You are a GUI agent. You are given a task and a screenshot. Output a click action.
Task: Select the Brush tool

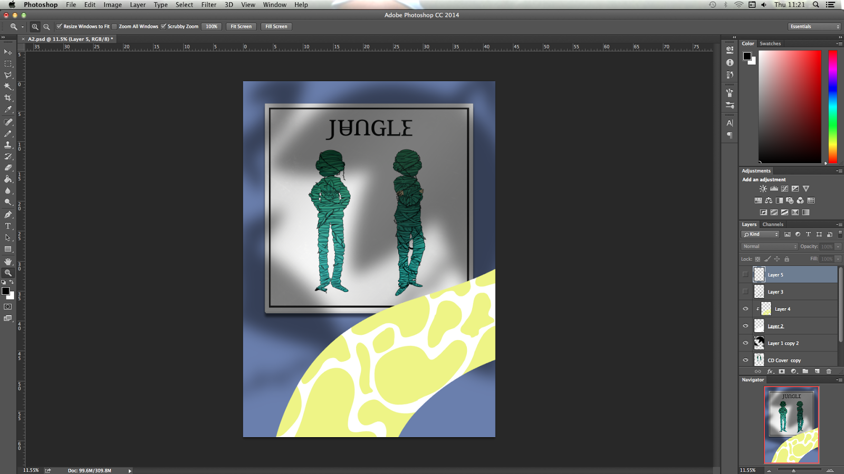pos(8,134)
